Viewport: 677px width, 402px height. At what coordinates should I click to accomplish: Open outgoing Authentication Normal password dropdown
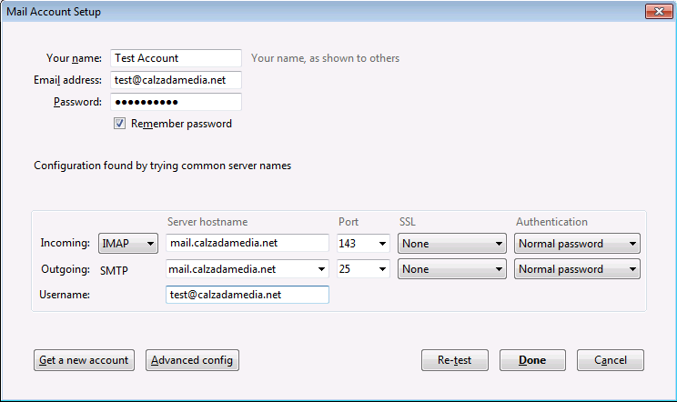pyautogui.click(x=577, y=269)
